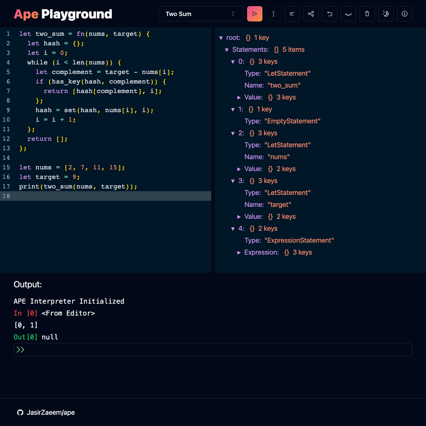Collapse statement 2 in the AST tree
This screenshot has height=426, width=426.
click(233, 133)
